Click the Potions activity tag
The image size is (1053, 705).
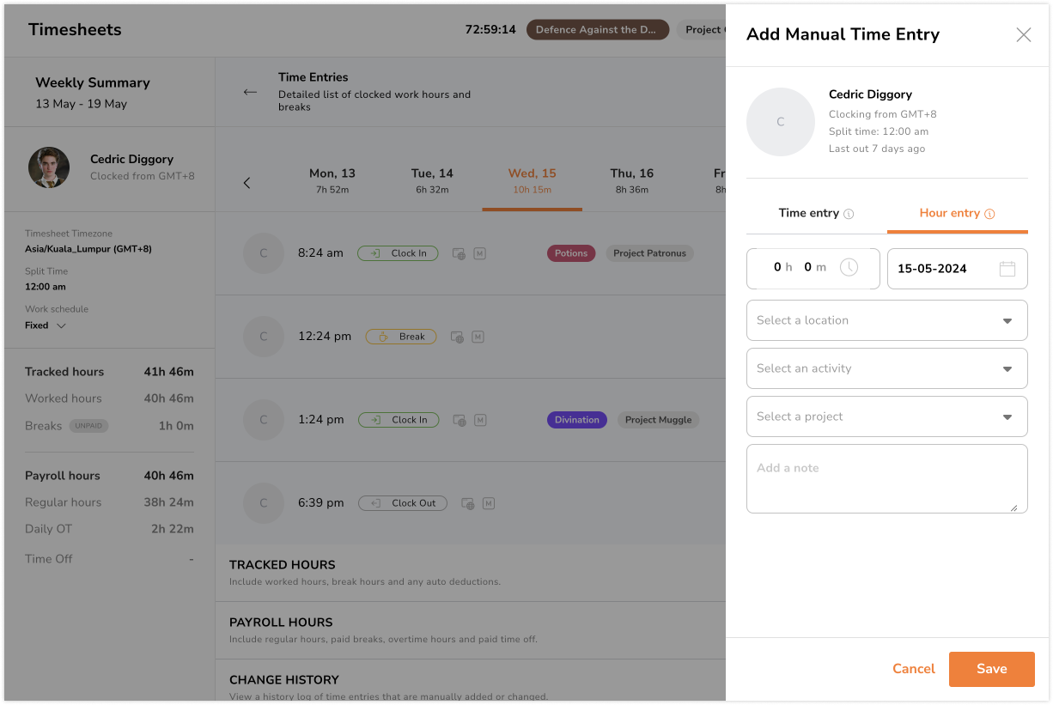tap(571, 253)
